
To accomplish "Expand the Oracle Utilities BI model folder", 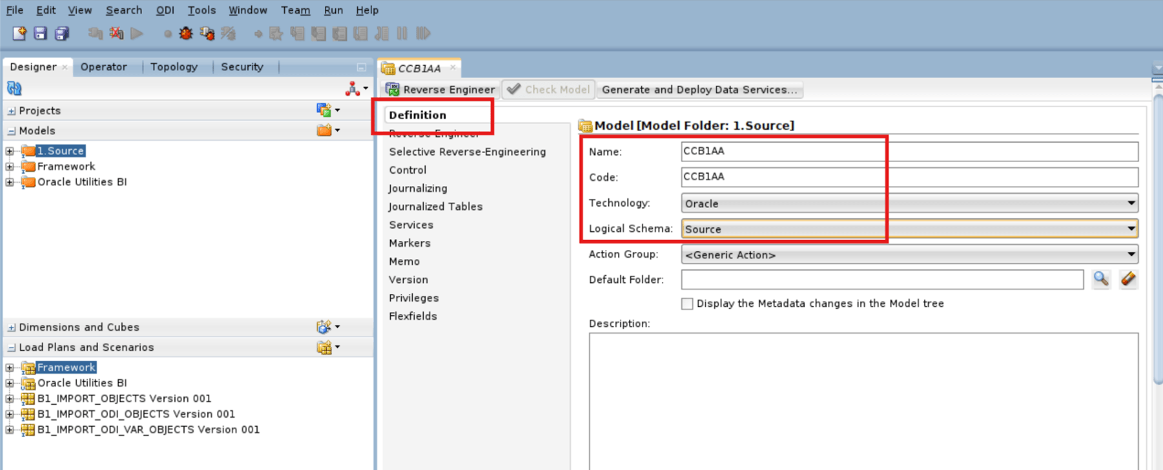I will tap(10, 182).
